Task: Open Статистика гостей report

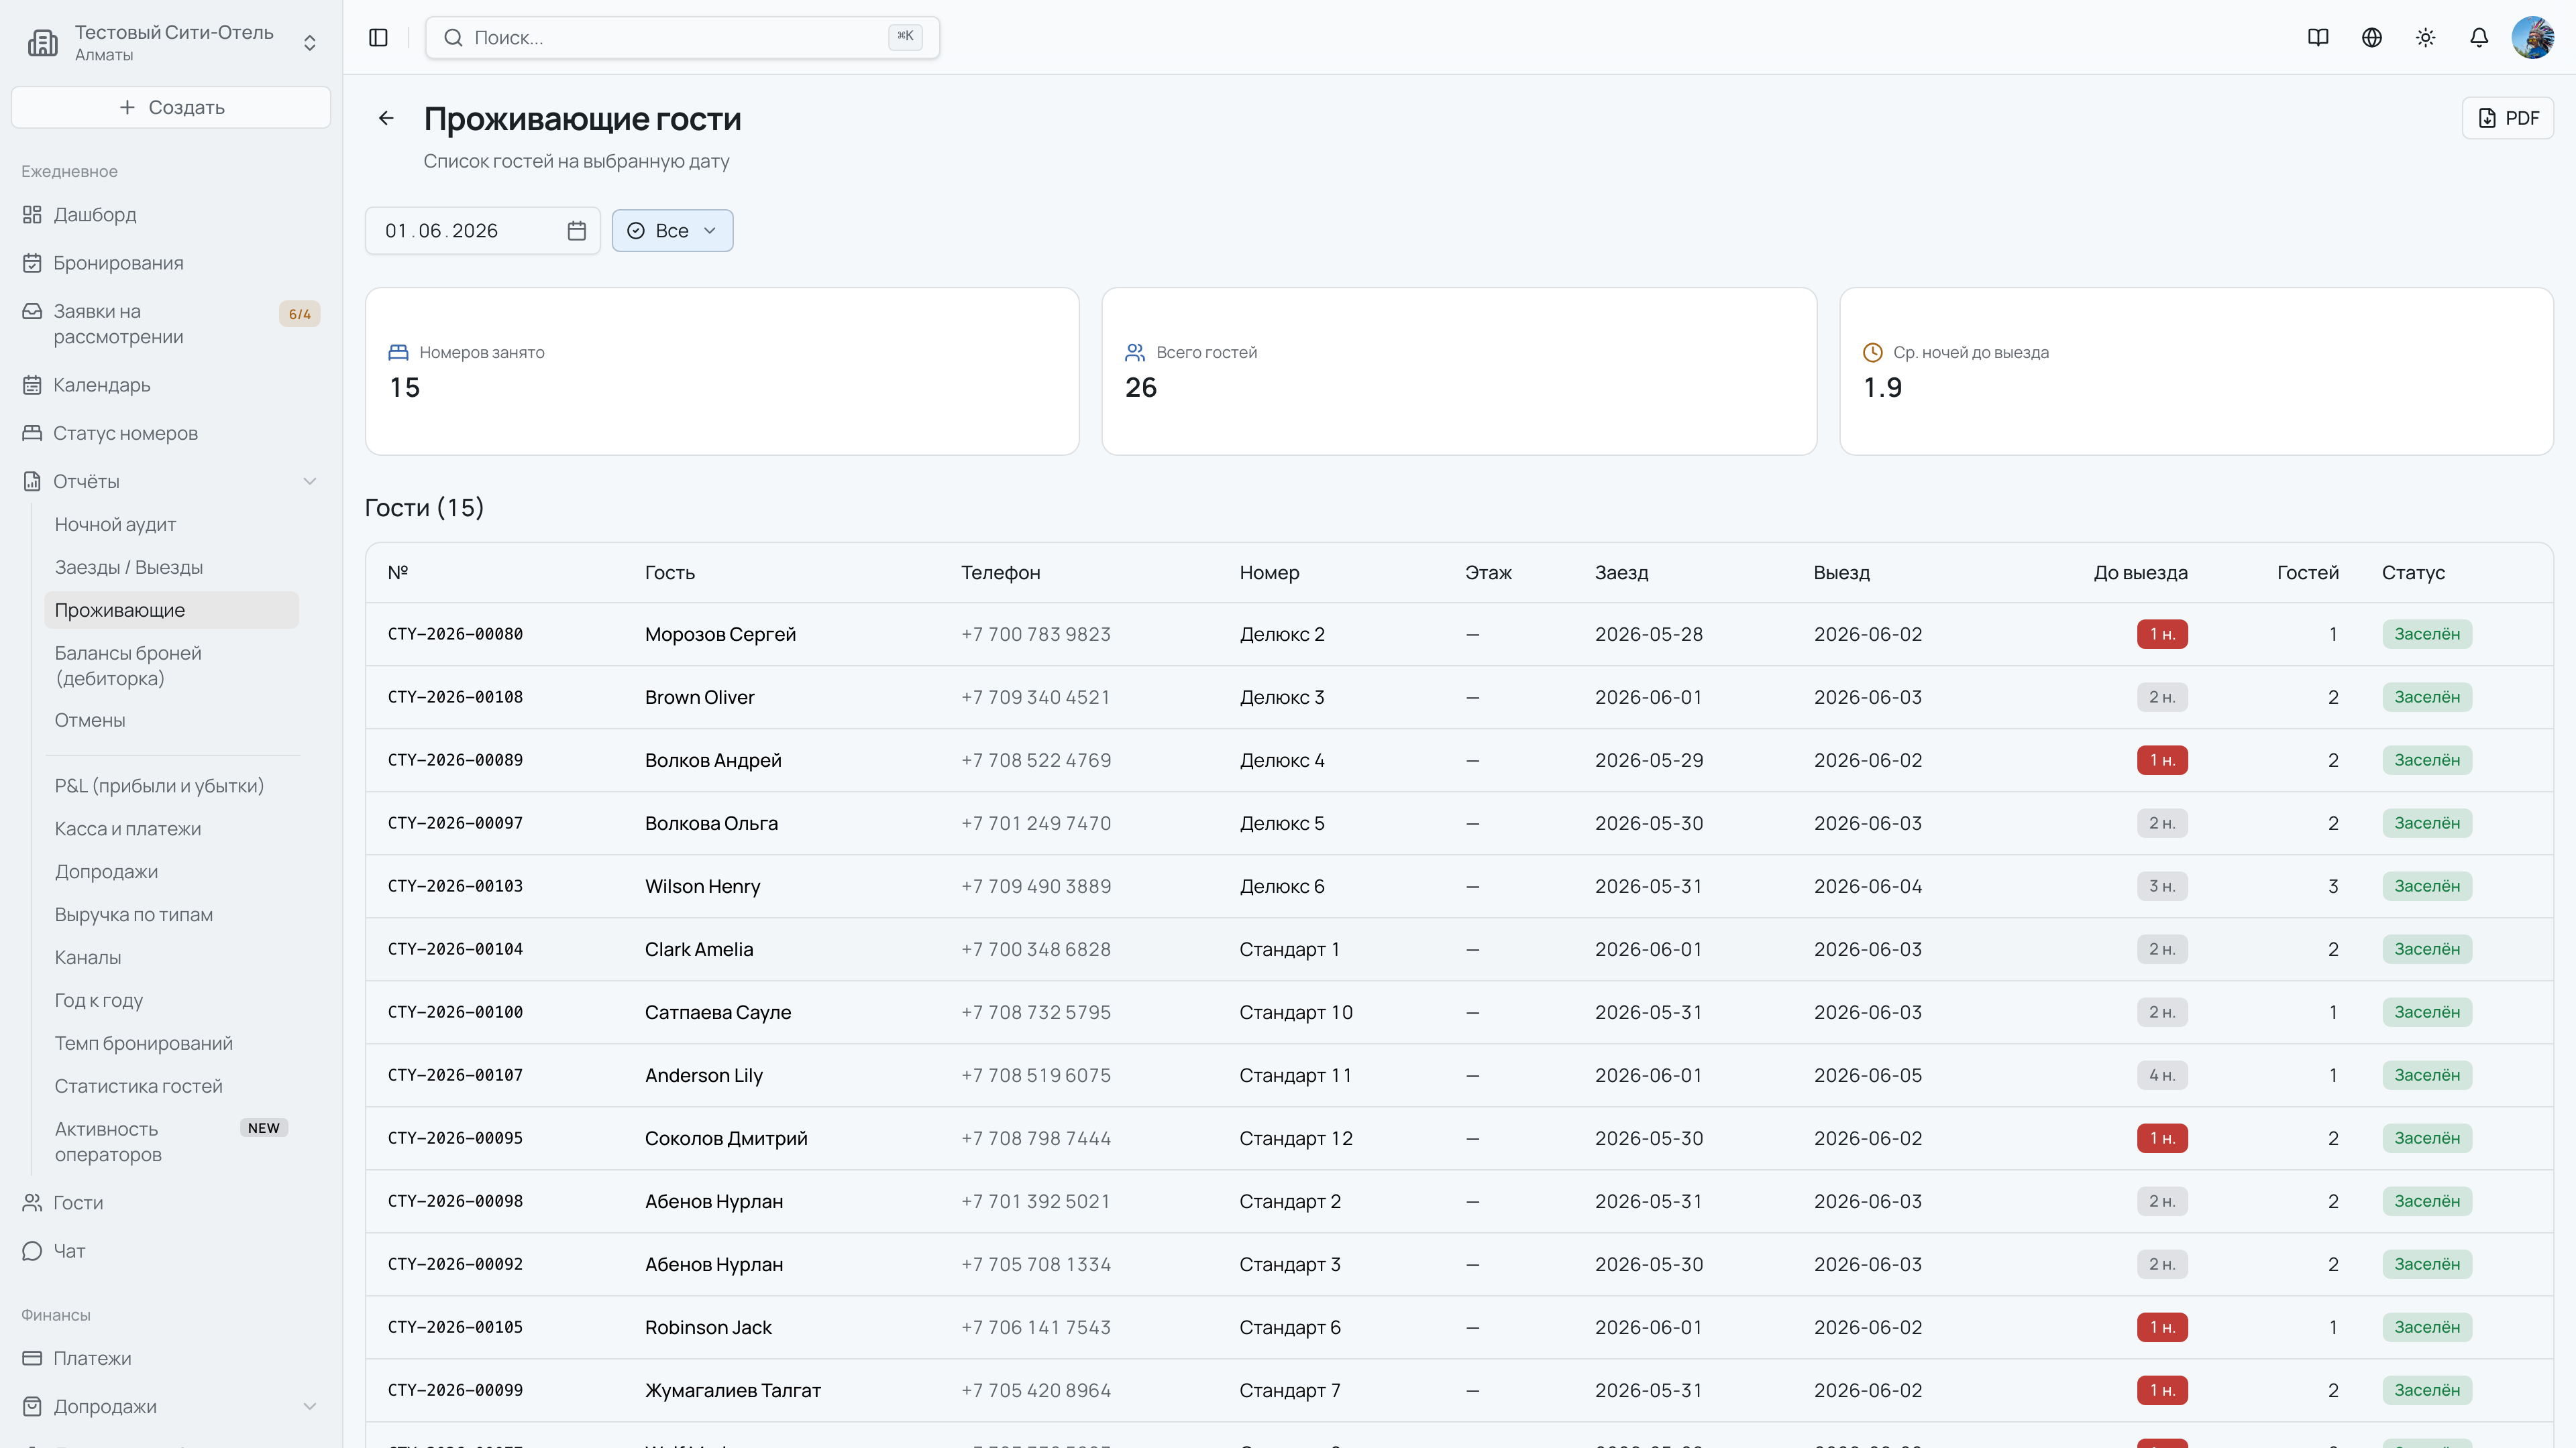Action: (x=139, y=1087)
